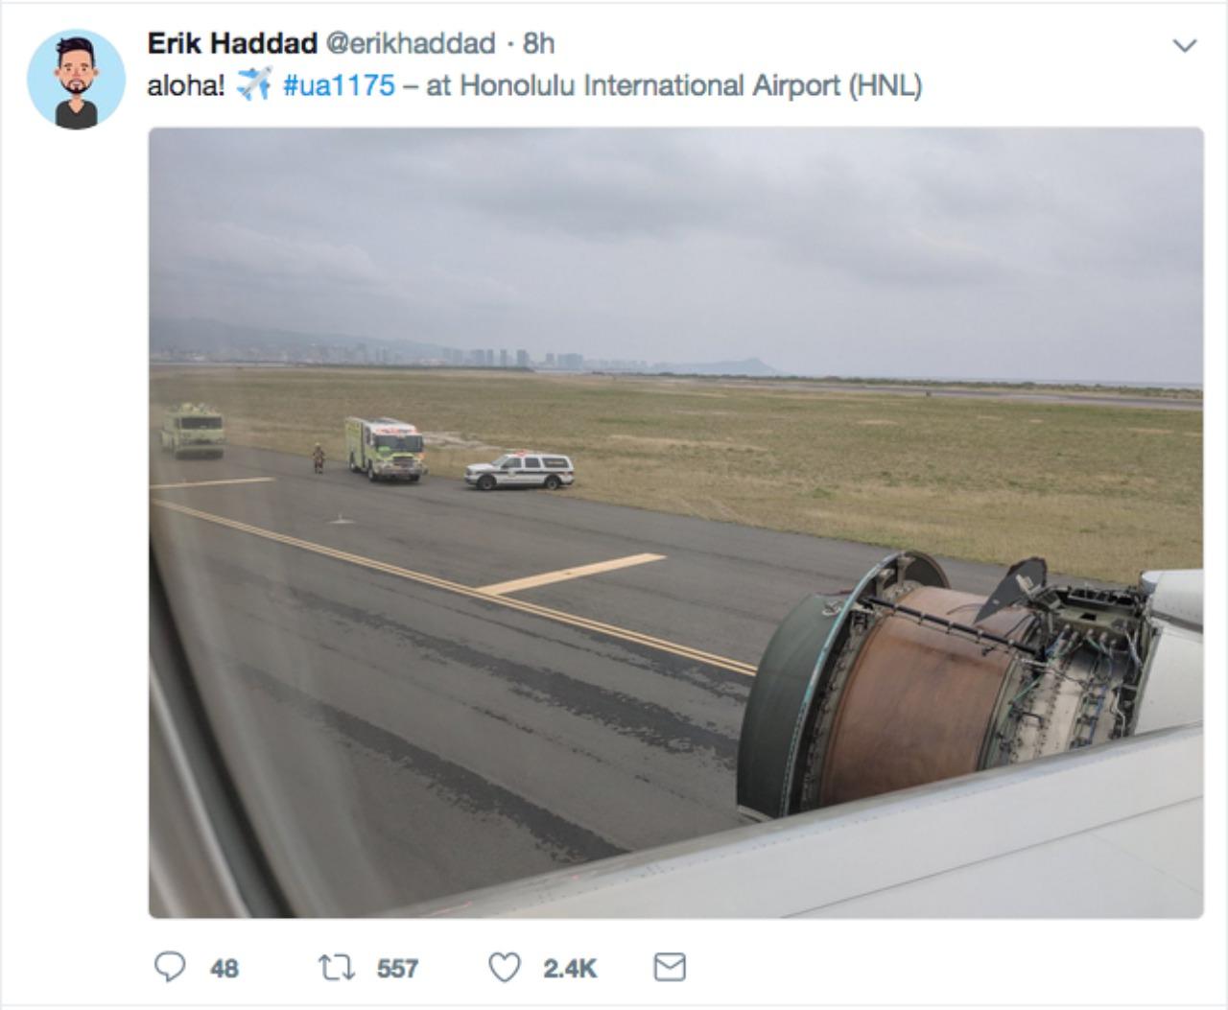The width and height of the screenshot is (1228, 1010).
Task: Like the tweet with heart icon
Action: [505, 968]
